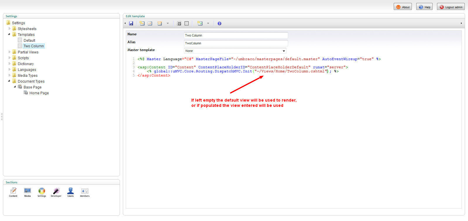
Task: Open the insert macro dropdown arrow
Action: 168,23
